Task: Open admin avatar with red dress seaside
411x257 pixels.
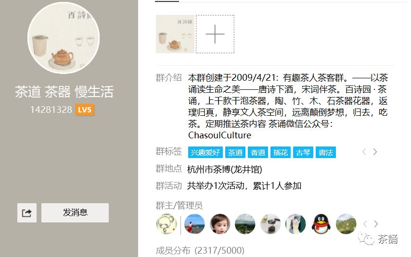Action: pyautogui.click(x=194, y=224)
